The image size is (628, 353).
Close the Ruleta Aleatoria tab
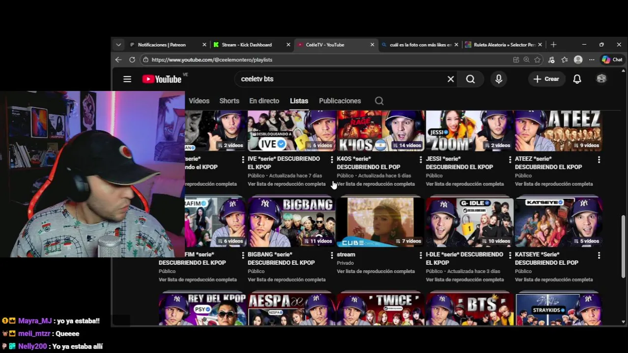point(540,45)
